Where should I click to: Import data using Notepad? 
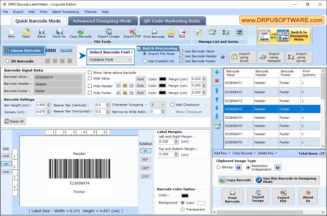[x=271, y=57]
